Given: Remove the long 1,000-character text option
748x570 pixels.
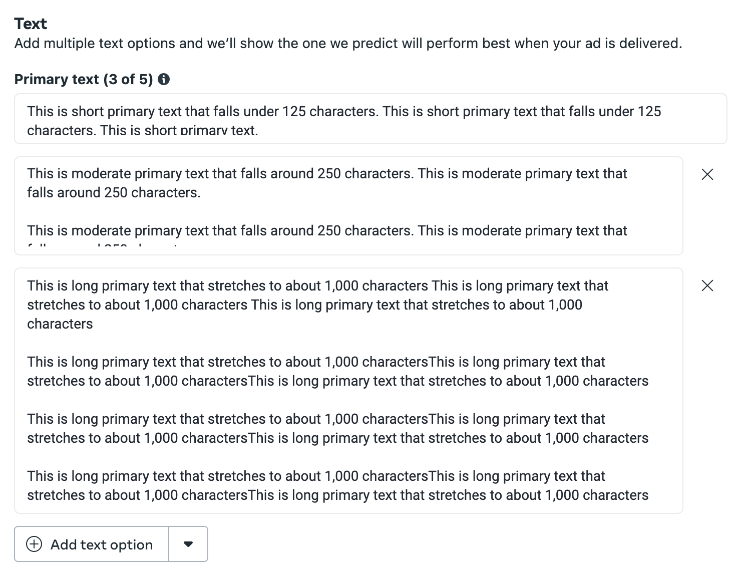Looking at the screenshot, I should (707, 286).
